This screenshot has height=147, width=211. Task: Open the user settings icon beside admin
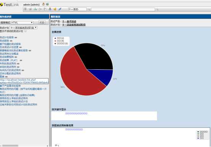(43, 4)
